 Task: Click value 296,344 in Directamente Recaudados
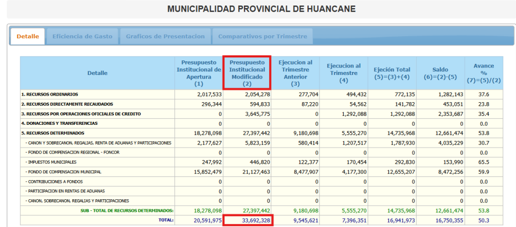click(x=212, y=105)
